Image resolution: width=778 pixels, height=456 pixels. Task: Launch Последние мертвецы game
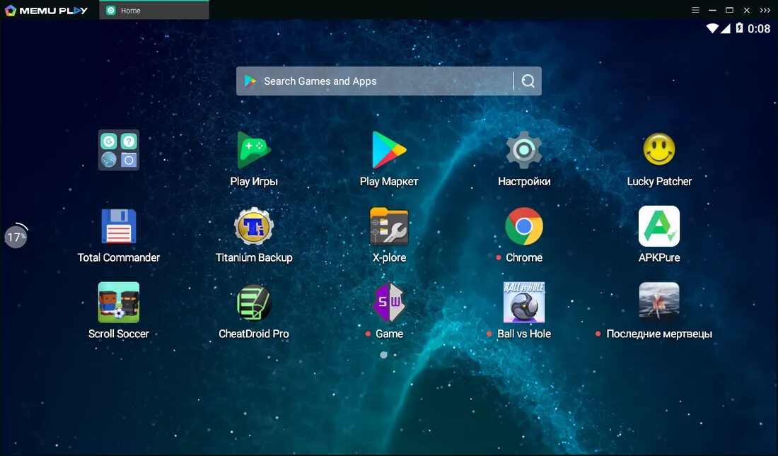[x=659, y=300]
